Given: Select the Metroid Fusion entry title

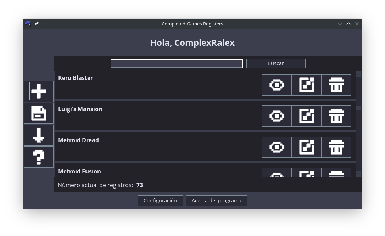Looking at the screenshot, I should [x=79, y=171].
